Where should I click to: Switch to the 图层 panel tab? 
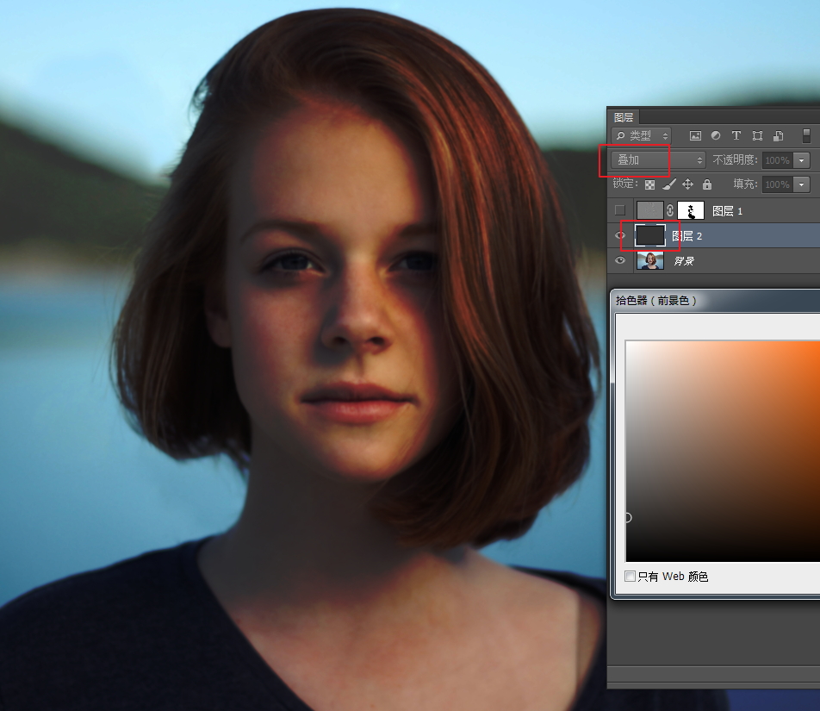(624, 117)
